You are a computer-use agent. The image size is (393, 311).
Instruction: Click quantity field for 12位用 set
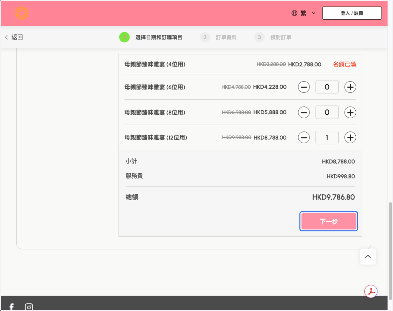(x=327, y=137)
